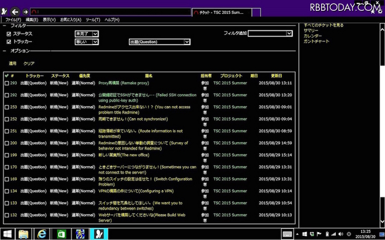Sort by the 更新日 column header
385x240 pixels.
pyautogui.click(x=277, y=76)
